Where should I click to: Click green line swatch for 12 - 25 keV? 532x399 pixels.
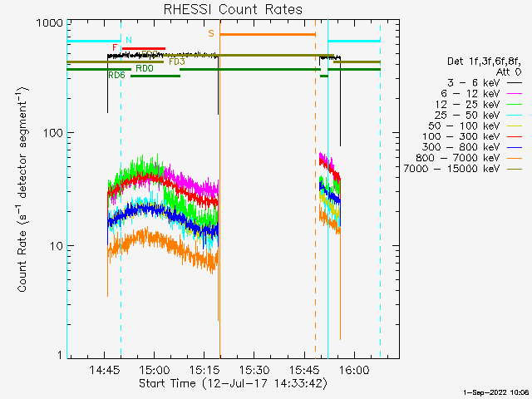click(x=514, y=104)
